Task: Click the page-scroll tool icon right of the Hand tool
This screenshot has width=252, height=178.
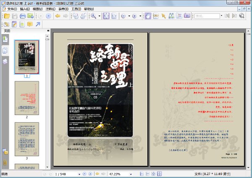Action: click(x=155, y=16)
